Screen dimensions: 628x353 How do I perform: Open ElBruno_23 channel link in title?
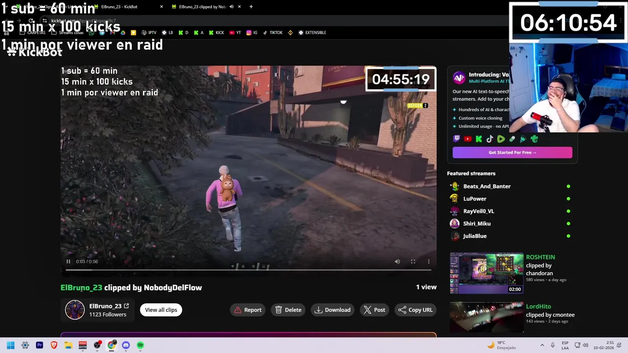[x=81, y=288]
